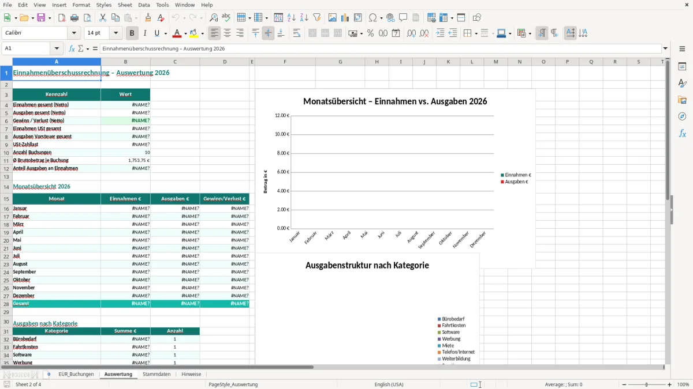Apply the red font color swatch
Screen dimensions: 693x389
coord(177,33)
